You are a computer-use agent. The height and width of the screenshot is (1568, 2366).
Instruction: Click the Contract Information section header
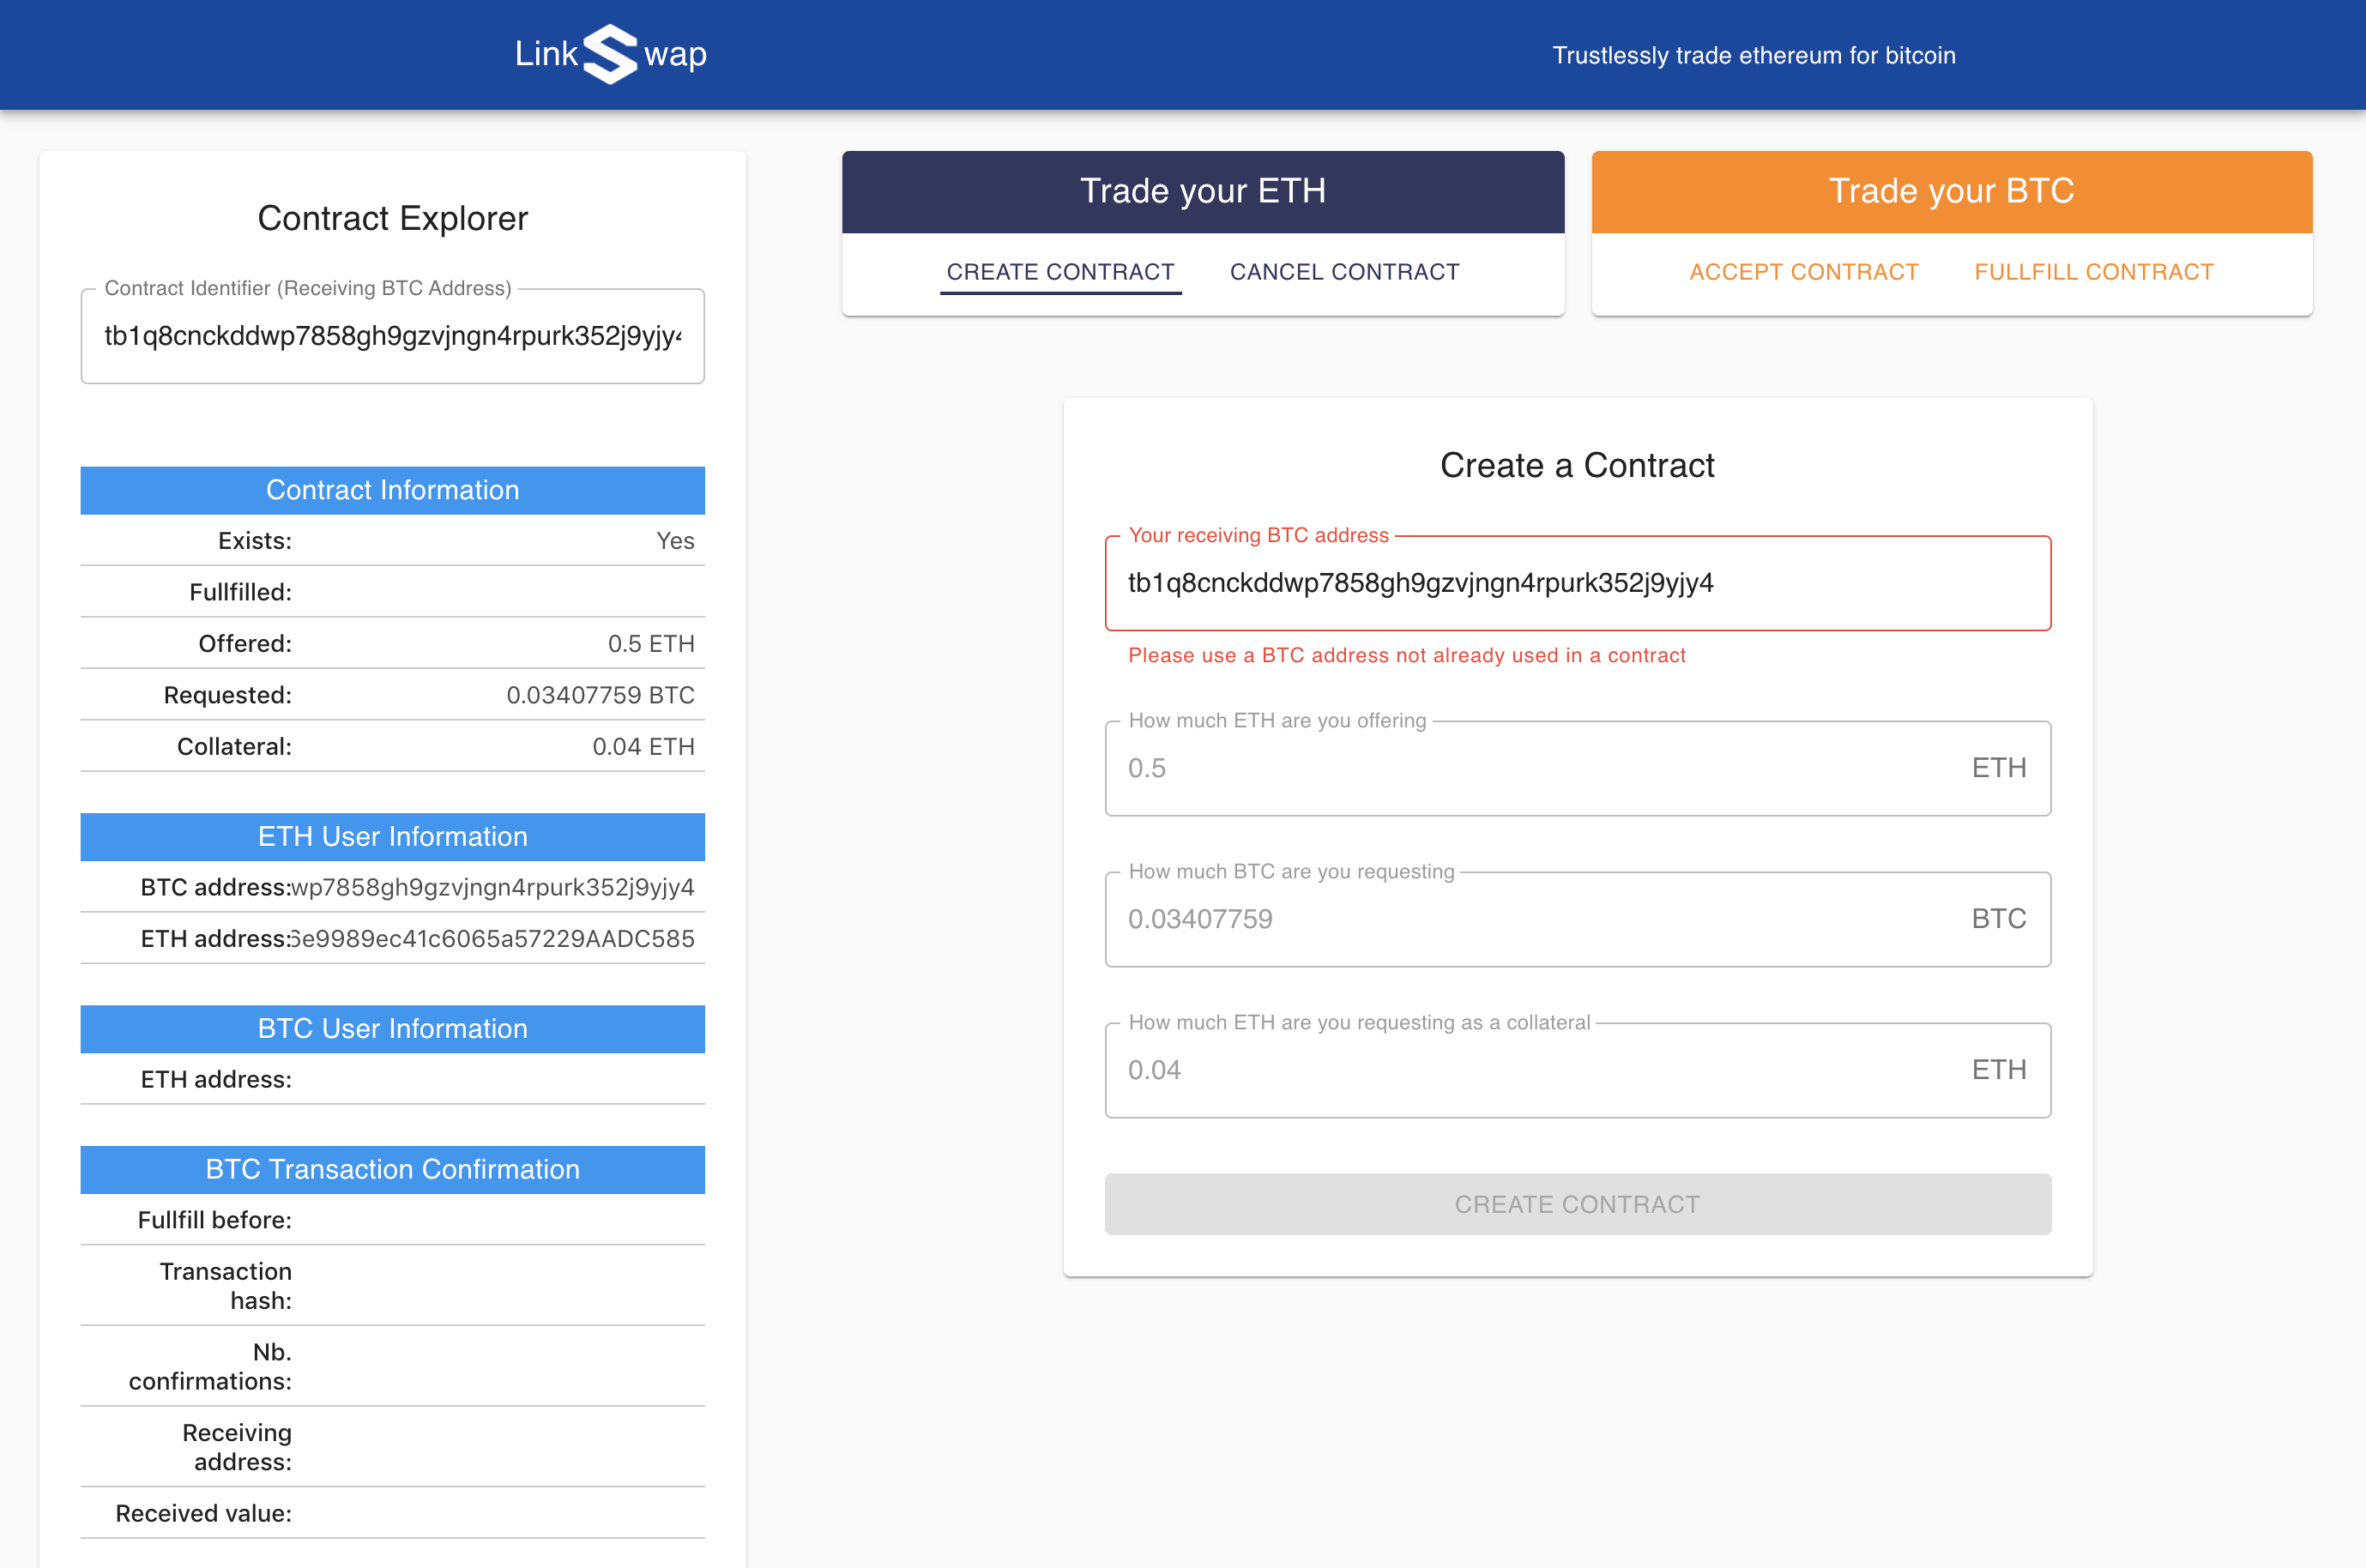click(392, 490)
